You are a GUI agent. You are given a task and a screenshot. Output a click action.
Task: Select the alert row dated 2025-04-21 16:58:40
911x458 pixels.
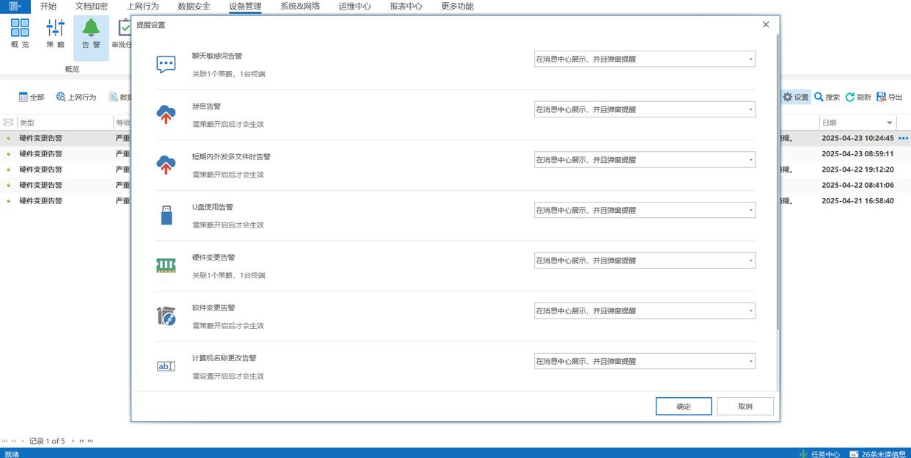[455, 200]
